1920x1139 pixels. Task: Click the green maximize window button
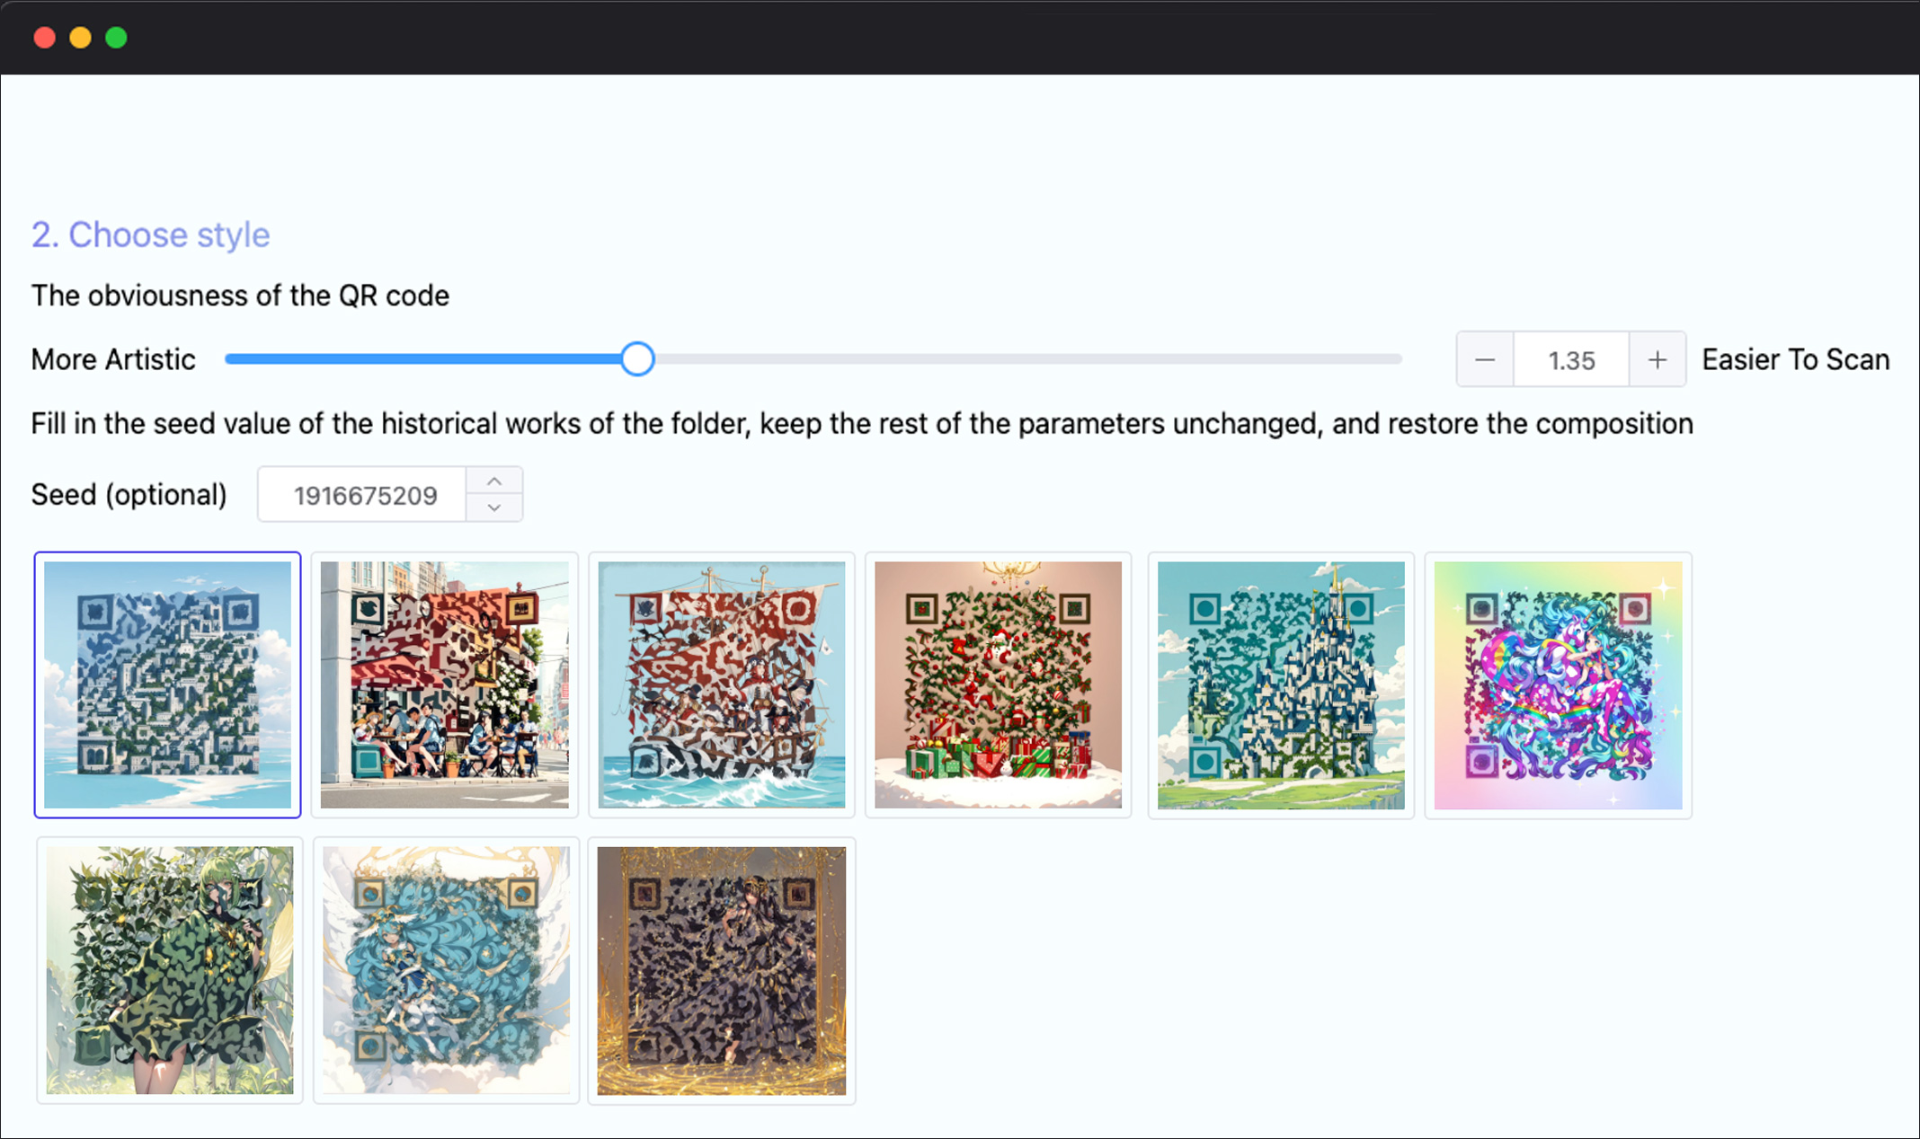click(116, 38)
